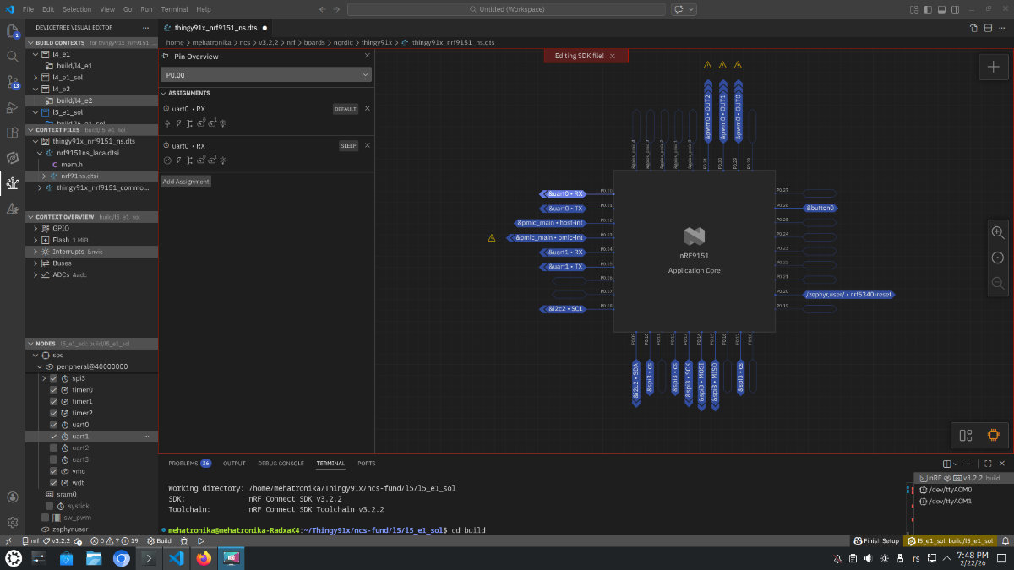Collapse the peripheral@40000000 node

pos(39,367)
